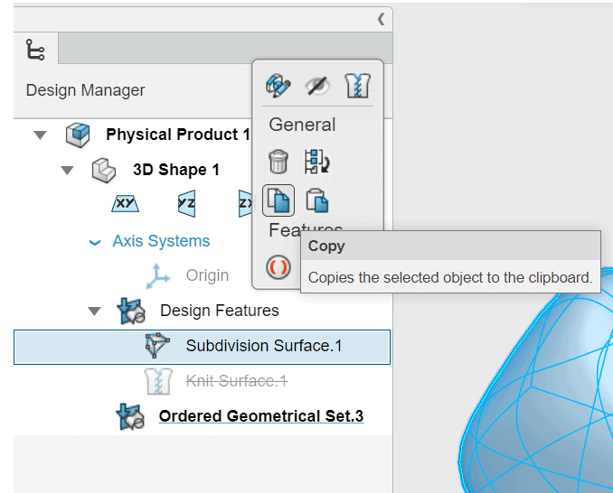Viewport: 613px width, 493px height.
Task: Collapse the Axis Systems group
Action: (95, 243)
